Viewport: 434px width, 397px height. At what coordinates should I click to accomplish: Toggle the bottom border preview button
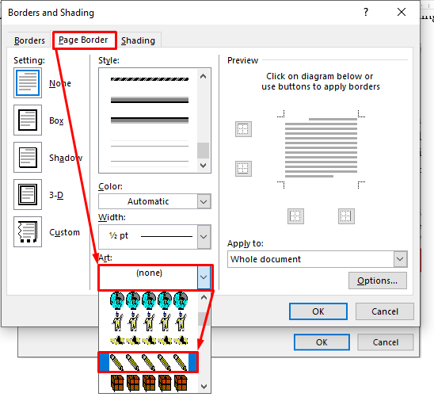243,169
